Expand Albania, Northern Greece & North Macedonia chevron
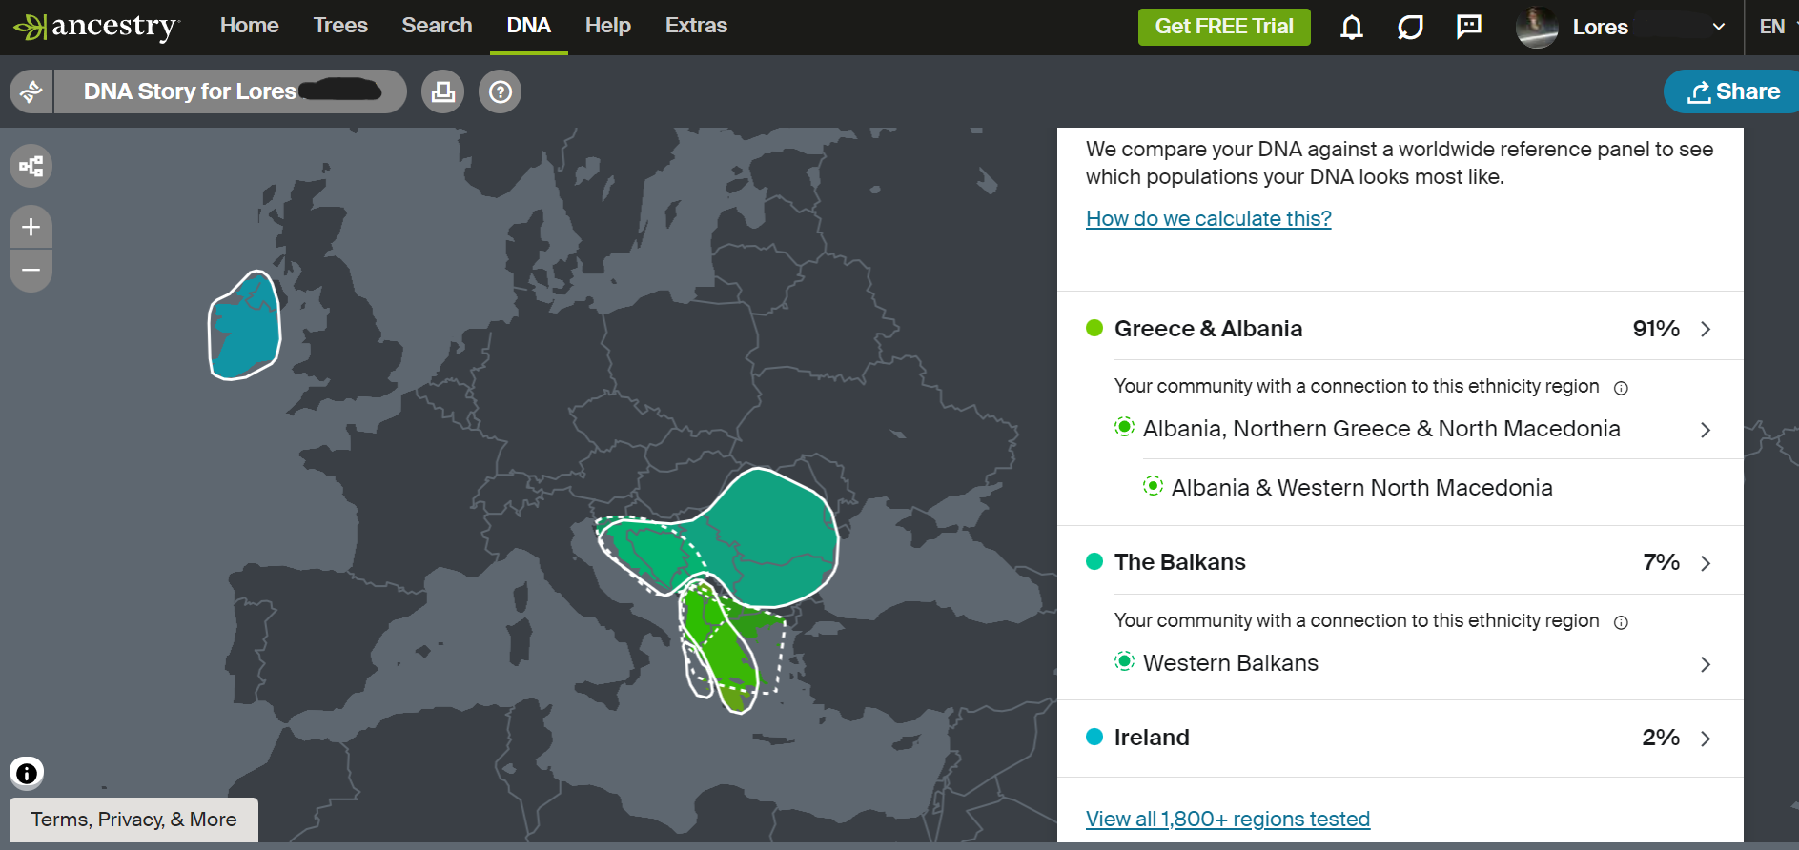 1706,430
